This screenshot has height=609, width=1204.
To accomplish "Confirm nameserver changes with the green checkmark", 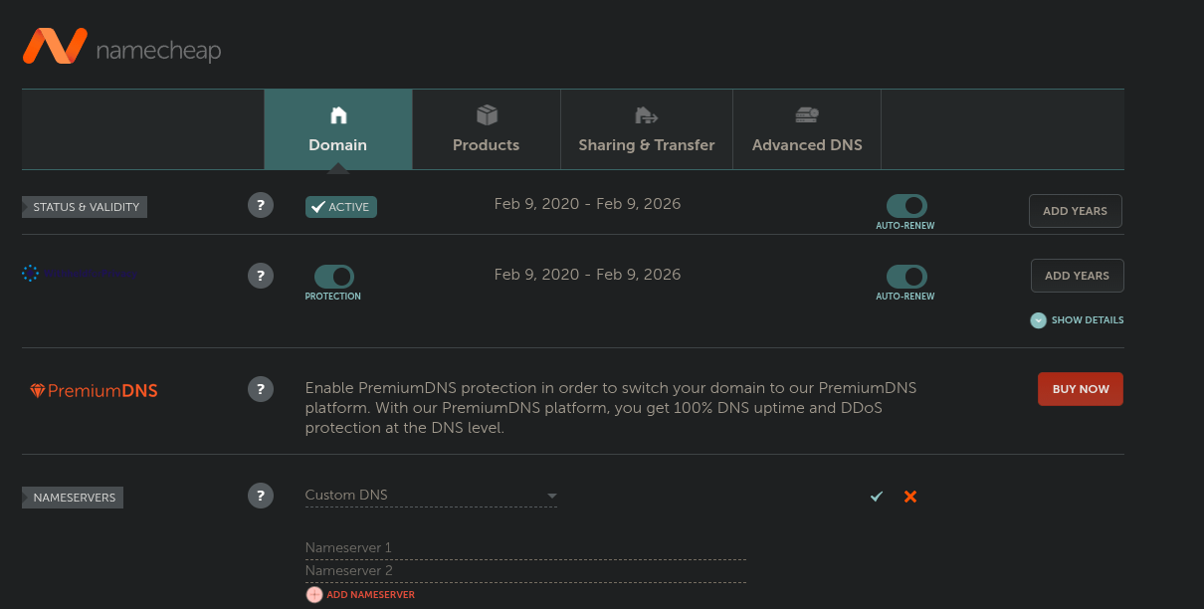I will [877, 497].
